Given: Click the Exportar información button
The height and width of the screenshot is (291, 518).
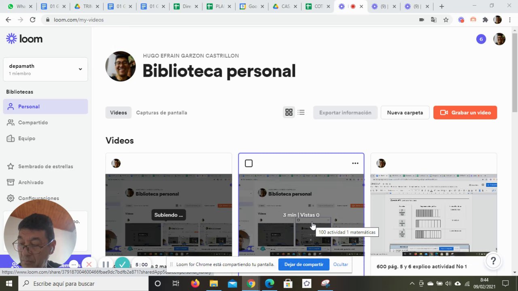Looking at the screenshot, I should point(345,113).
